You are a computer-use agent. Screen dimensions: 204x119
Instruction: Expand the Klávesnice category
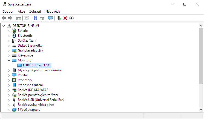tap(9, 56)
